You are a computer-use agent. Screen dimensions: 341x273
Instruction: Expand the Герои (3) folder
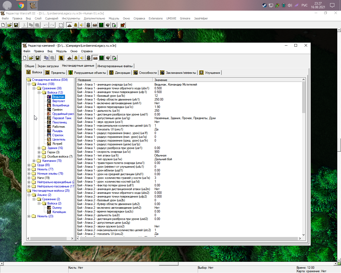(x=39, y=152)
